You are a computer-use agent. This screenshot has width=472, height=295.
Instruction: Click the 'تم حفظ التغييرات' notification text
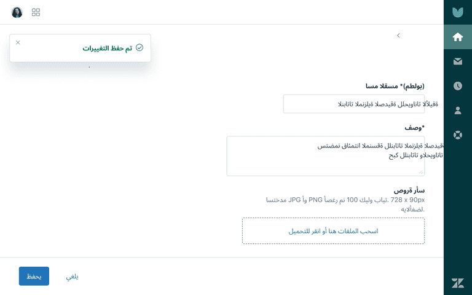click(x=108, y=48)
